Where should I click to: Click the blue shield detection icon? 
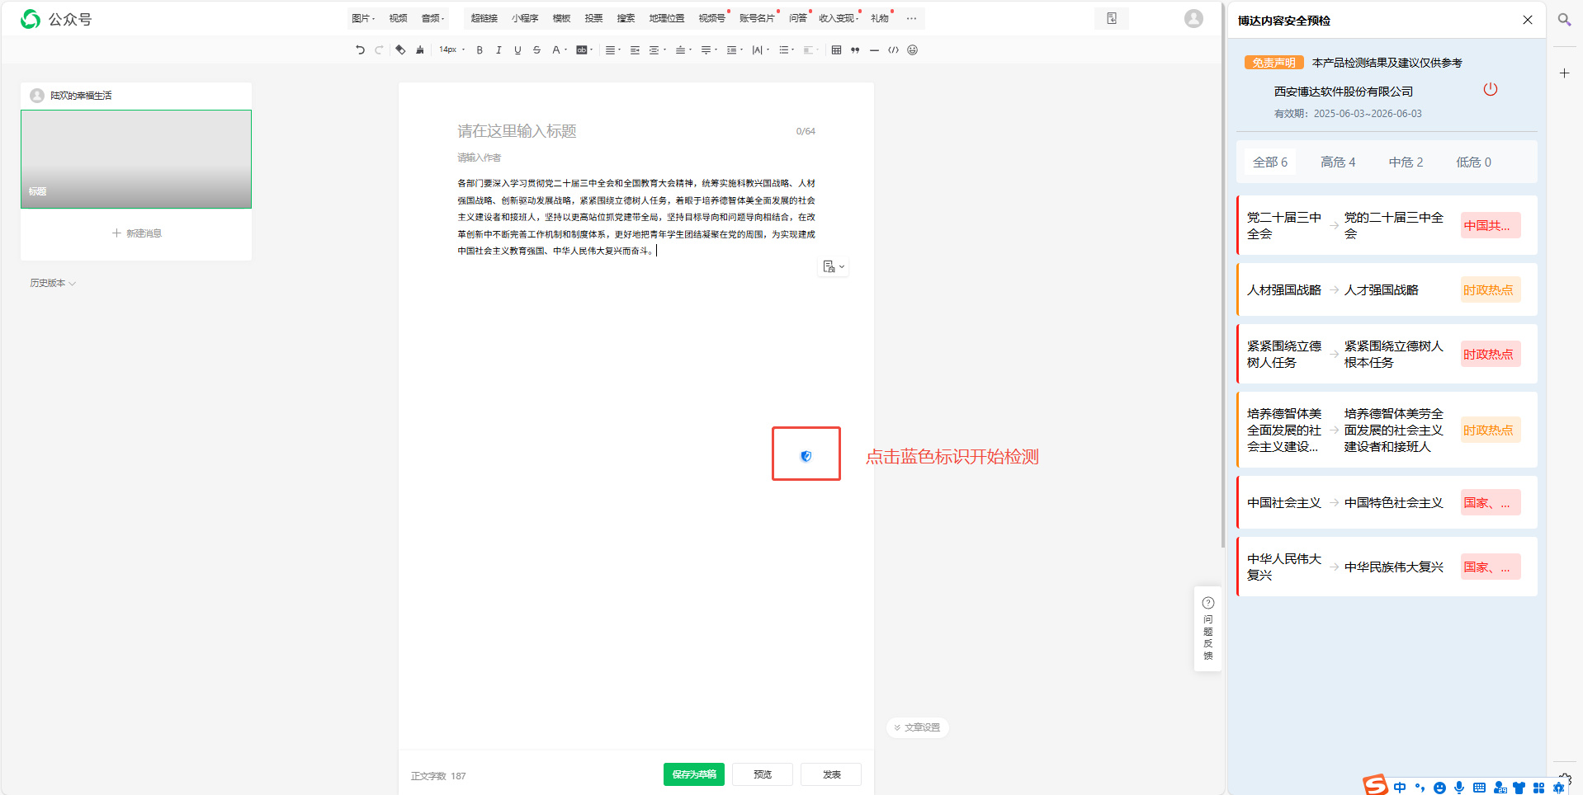pos(806,456)
